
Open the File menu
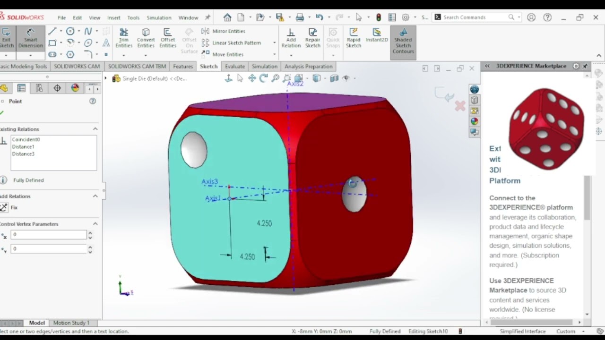(62, 17)
